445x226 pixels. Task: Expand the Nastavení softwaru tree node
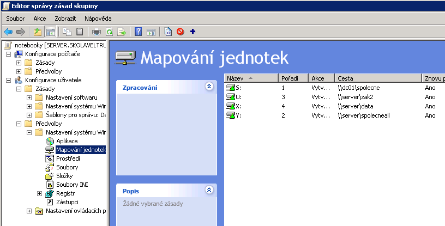tap(29, 97)
